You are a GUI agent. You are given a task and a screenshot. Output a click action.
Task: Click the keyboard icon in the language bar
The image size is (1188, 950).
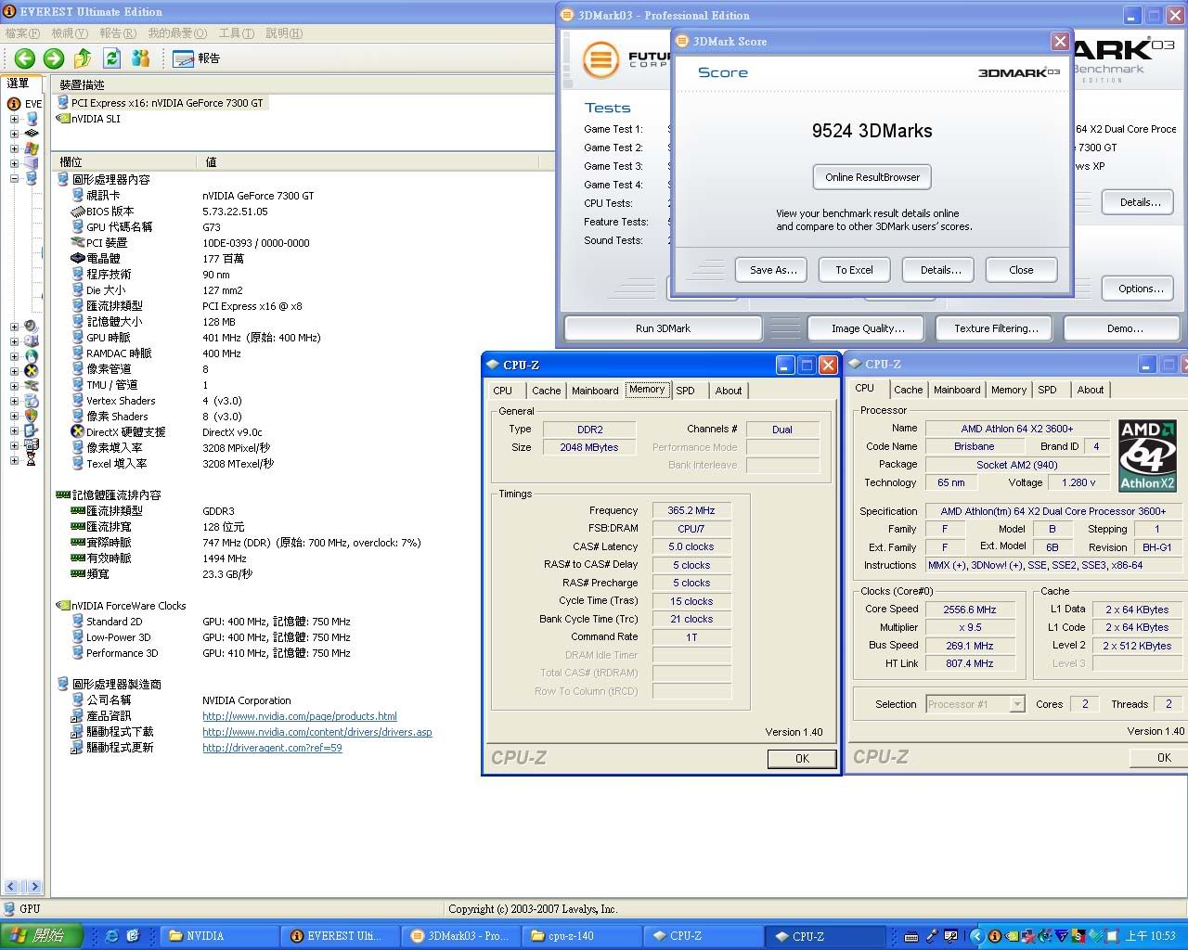[911, 937]
